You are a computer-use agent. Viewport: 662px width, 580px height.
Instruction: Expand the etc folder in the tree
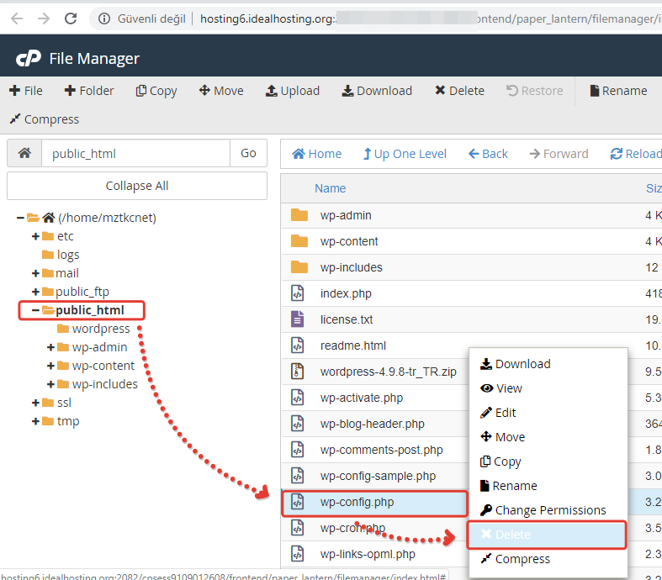pyautogui.click(x=35, y=236)
